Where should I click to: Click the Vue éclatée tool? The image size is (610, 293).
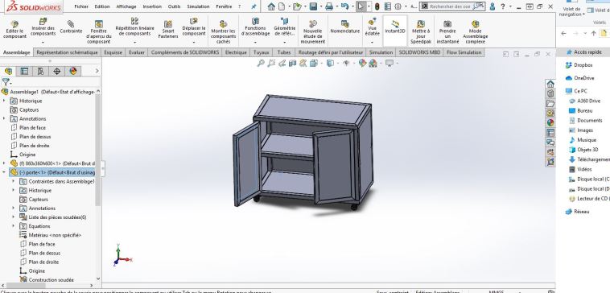point(373,27)
